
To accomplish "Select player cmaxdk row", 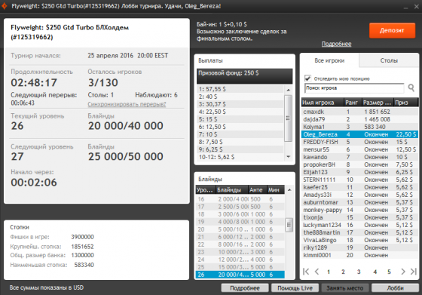I will [359, 112].
